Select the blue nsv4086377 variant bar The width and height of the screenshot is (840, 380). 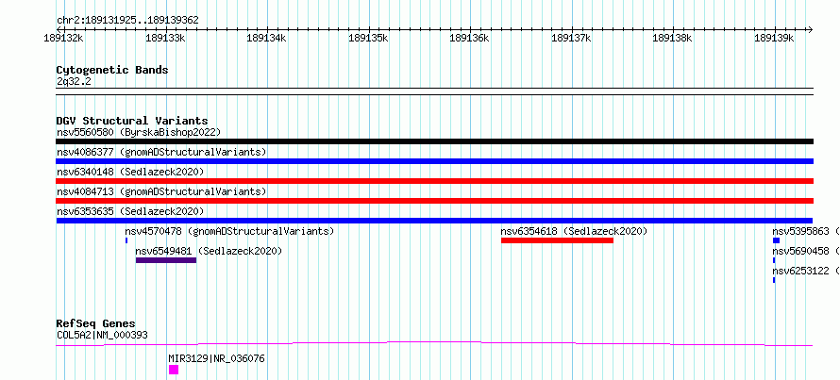click(434, 161)
